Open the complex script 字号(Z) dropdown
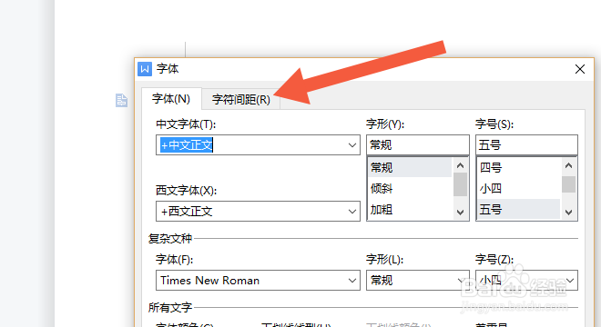The height and width of the screenshot is (327, 601). click(x=570, y=281)
